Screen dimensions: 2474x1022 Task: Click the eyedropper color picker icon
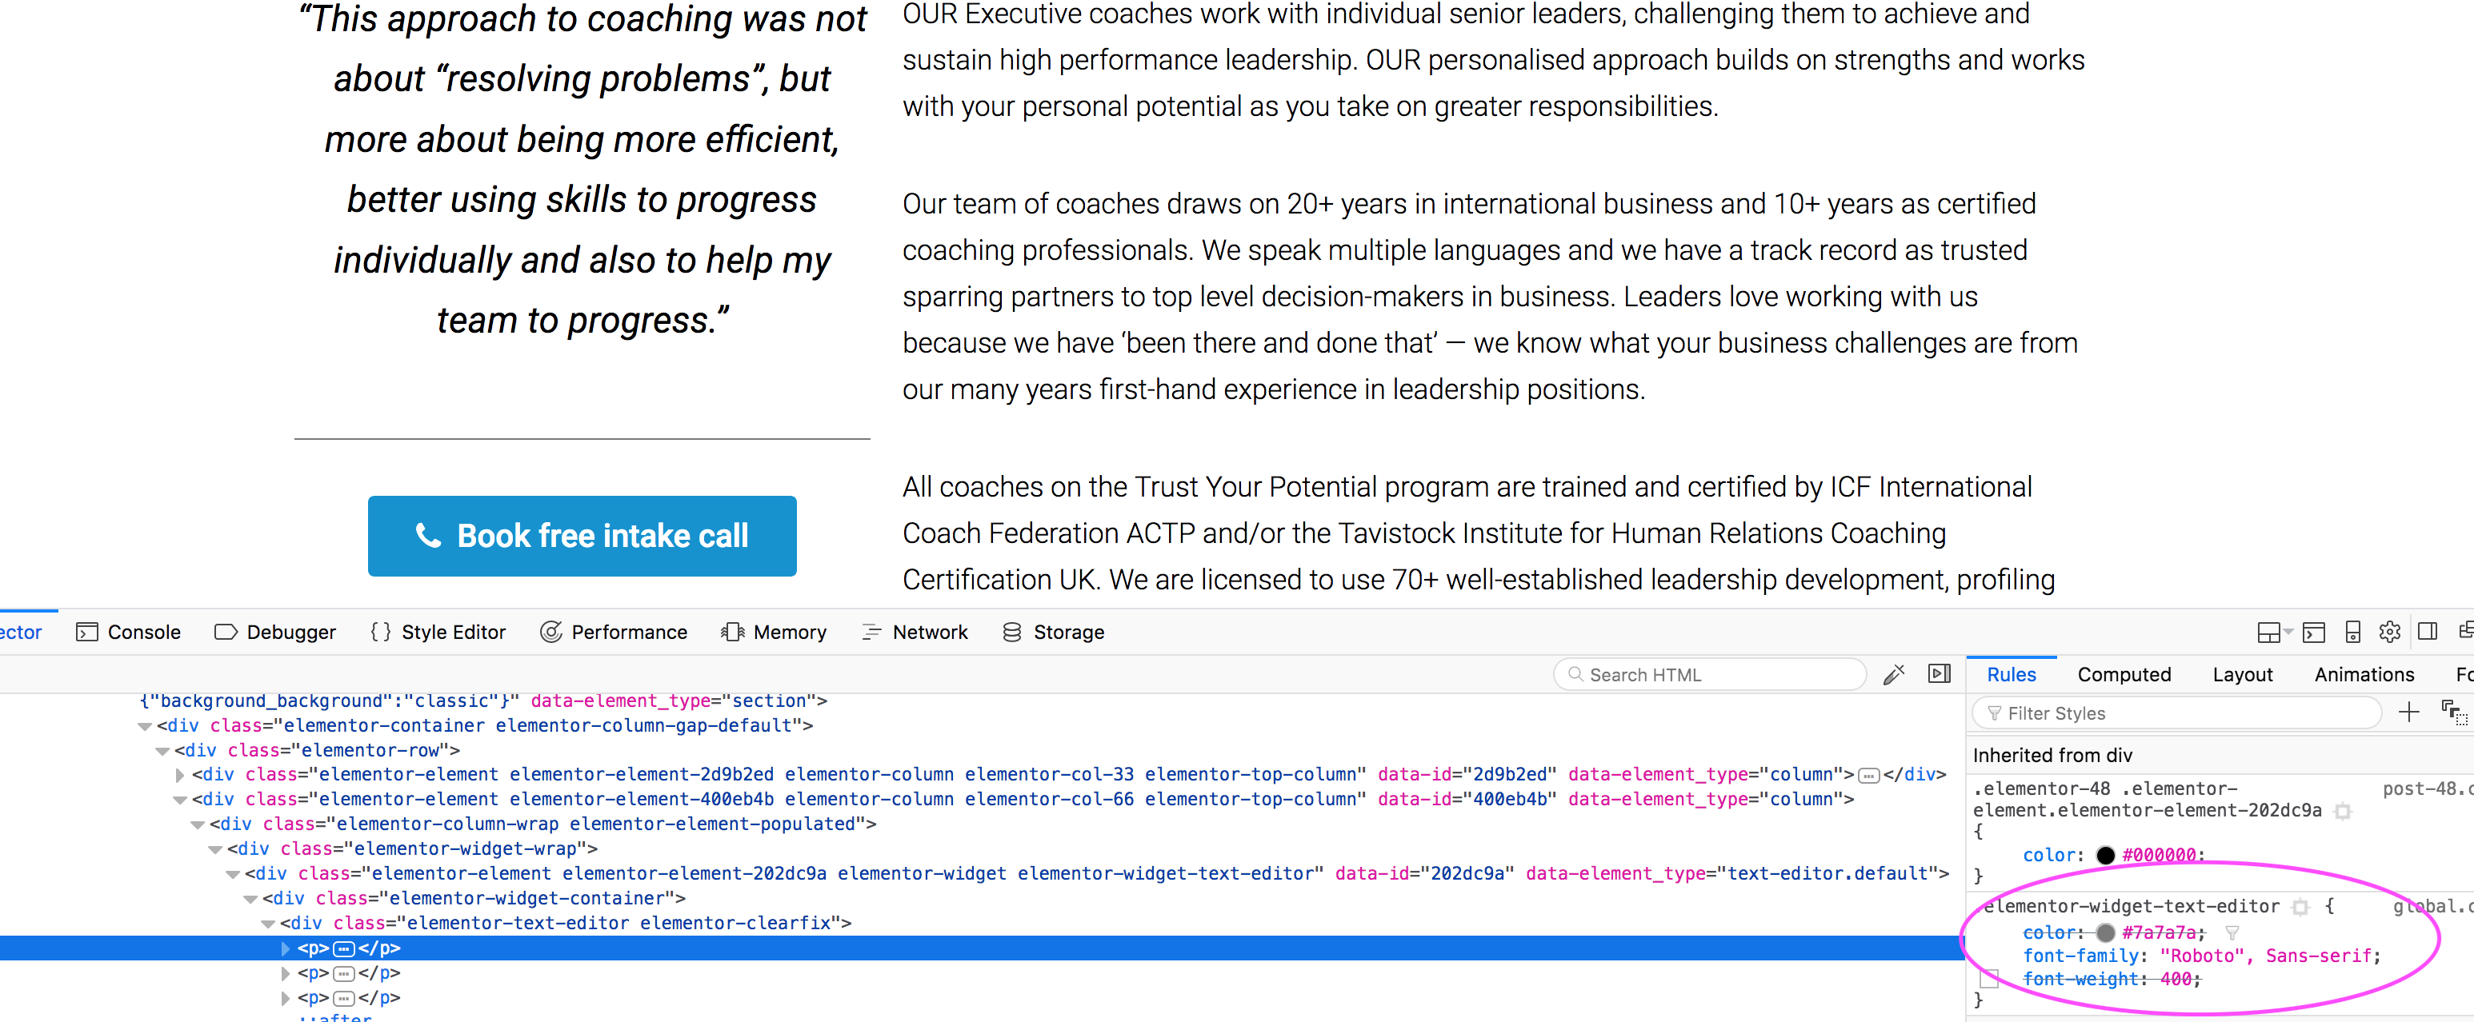click(x=1893, y=675)
